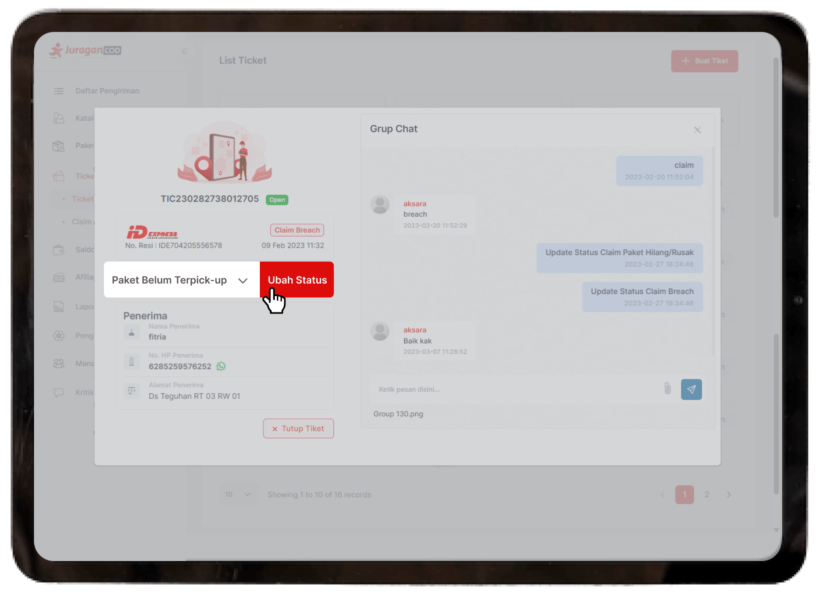Click the paperclip attachment icon
Image resolution: width=821 pixels, height=599 pixels.
point(667,388)
